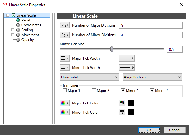Click the numeric icon beside Number of Major Divisions

pyautogui.click(x=63, y=25)
